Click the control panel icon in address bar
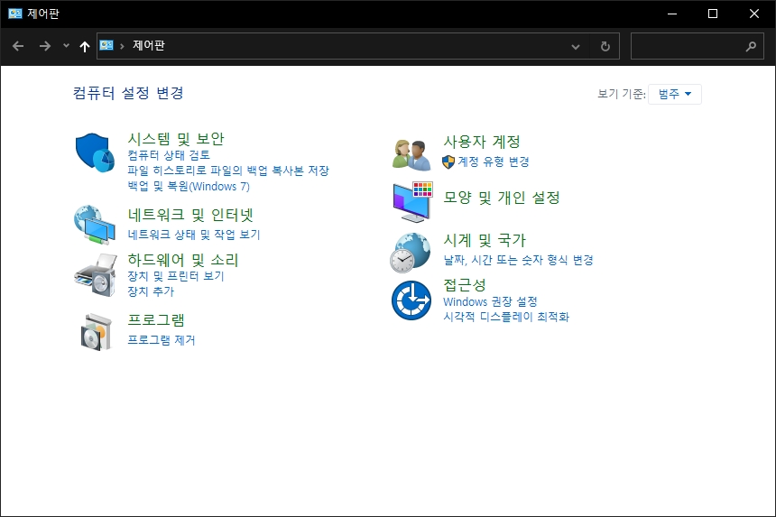The width and height of the screenshot is (776, 517). (106, 45)
